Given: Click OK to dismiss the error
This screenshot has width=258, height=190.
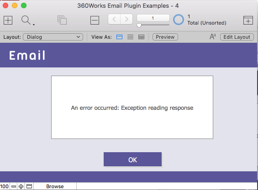Looking at the screenshot, I should click(132, 159).
